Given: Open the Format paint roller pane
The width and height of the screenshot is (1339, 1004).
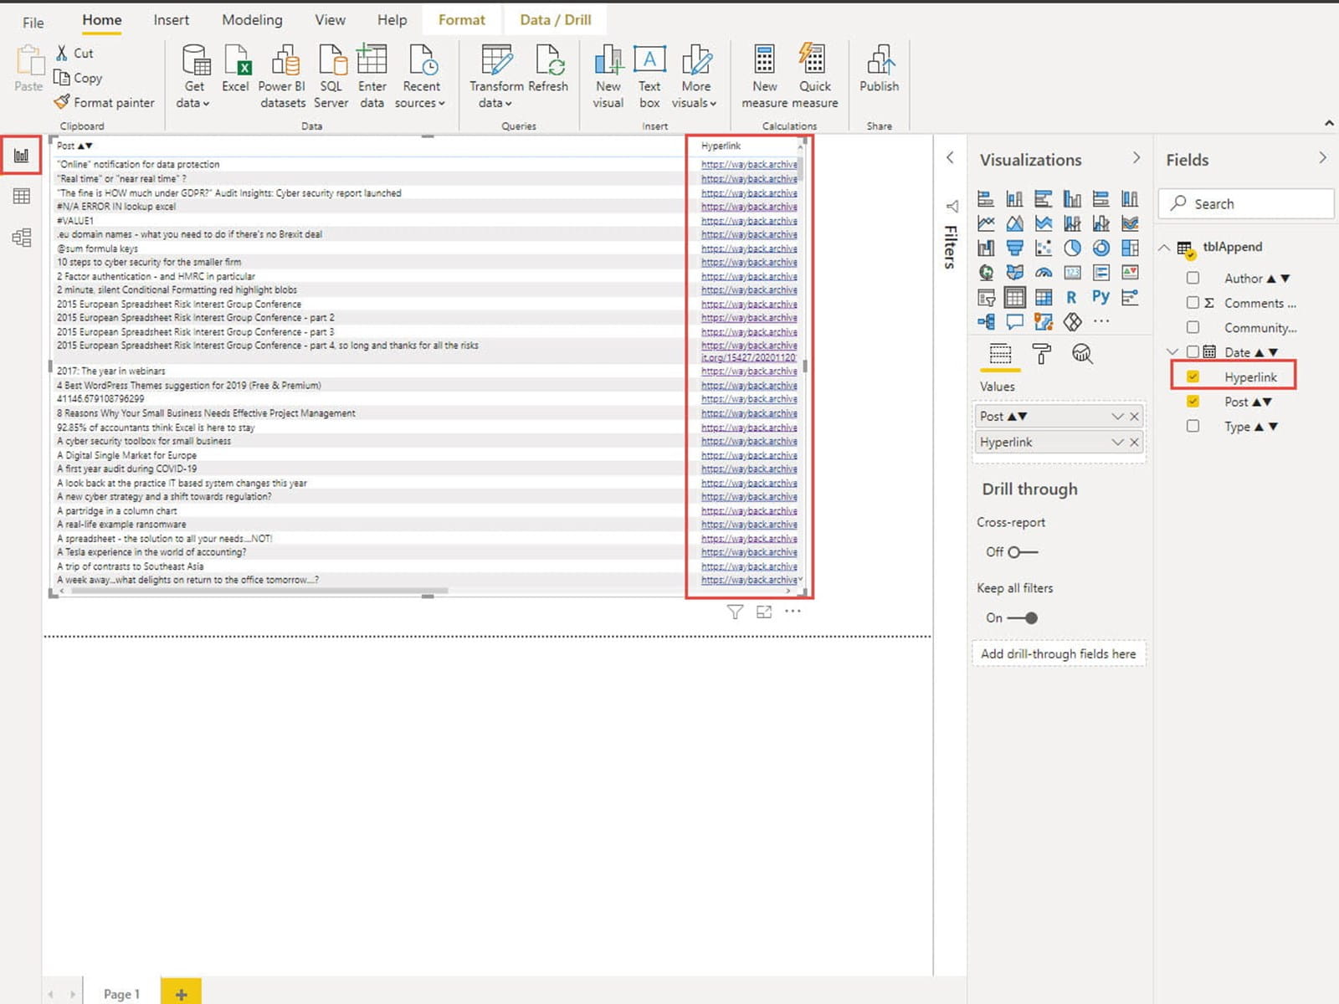Looking at the screenshot, I should pos(1041,355).
